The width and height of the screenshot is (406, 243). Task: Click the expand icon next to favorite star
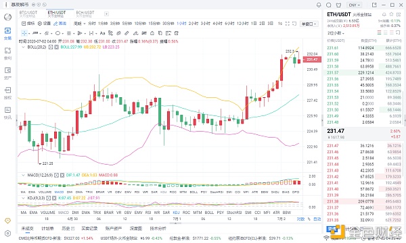[x=398, y=14]
